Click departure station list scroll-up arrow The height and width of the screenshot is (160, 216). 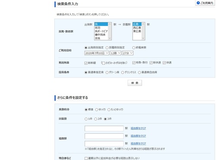(x=110, y=24)
